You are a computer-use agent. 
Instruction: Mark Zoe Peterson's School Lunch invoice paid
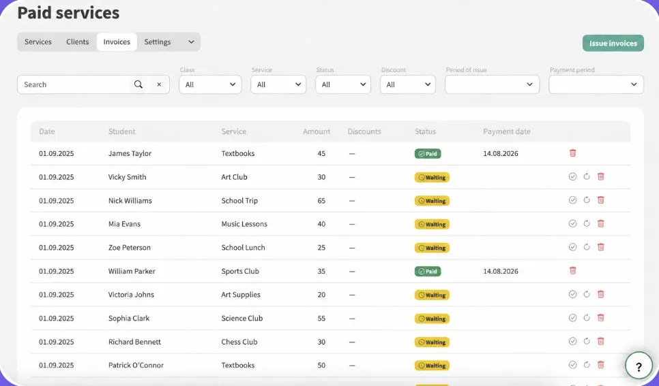click(572, 247)
